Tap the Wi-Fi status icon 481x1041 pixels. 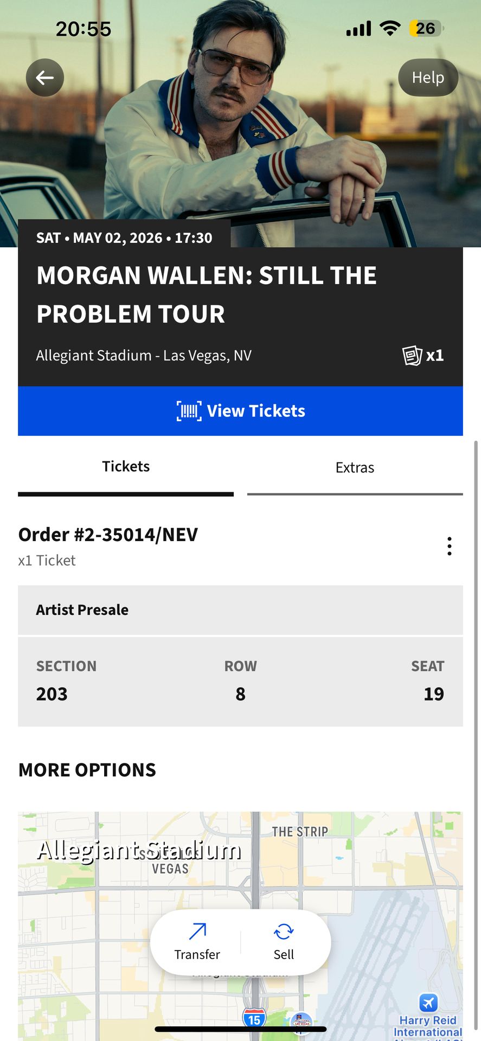(389, 28)
